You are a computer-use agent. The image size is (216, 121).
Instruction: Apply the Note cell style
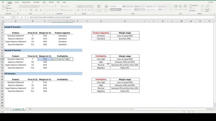tap(163, 9)
